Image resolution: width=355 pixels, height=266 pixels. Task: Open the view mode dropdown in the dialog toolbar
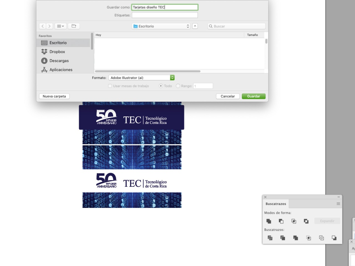click(x=60, y=26)
